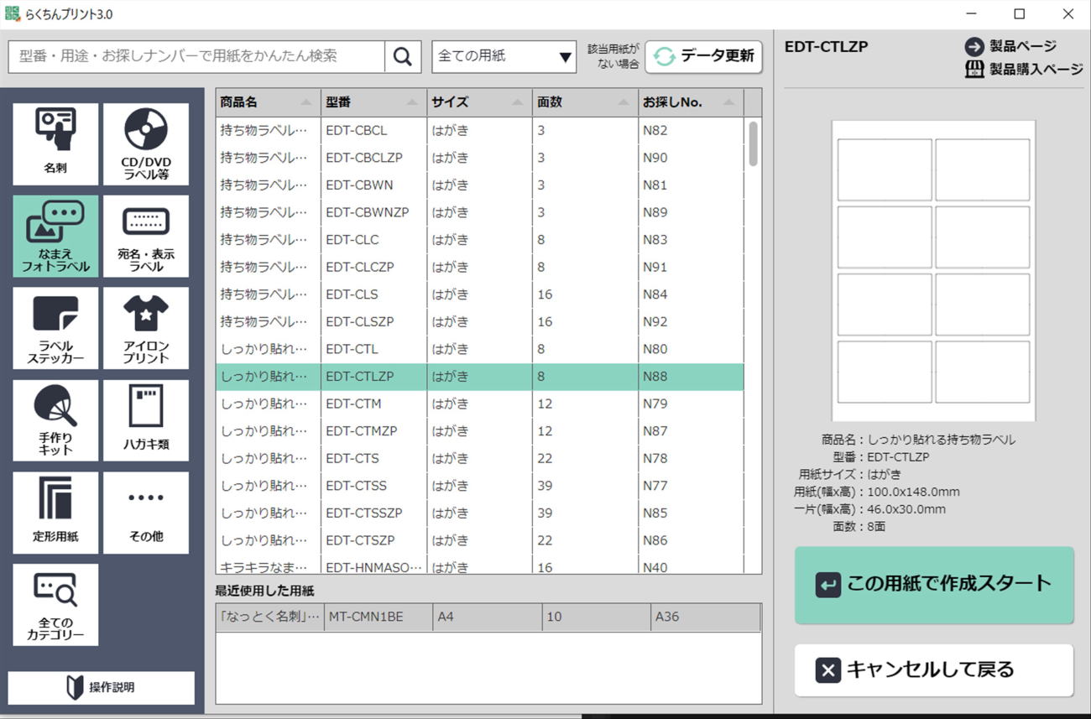This screenshot has width=1091, height=719.
Task: Click the データ更新 refresh button
Action: click(x=703, y=57)
